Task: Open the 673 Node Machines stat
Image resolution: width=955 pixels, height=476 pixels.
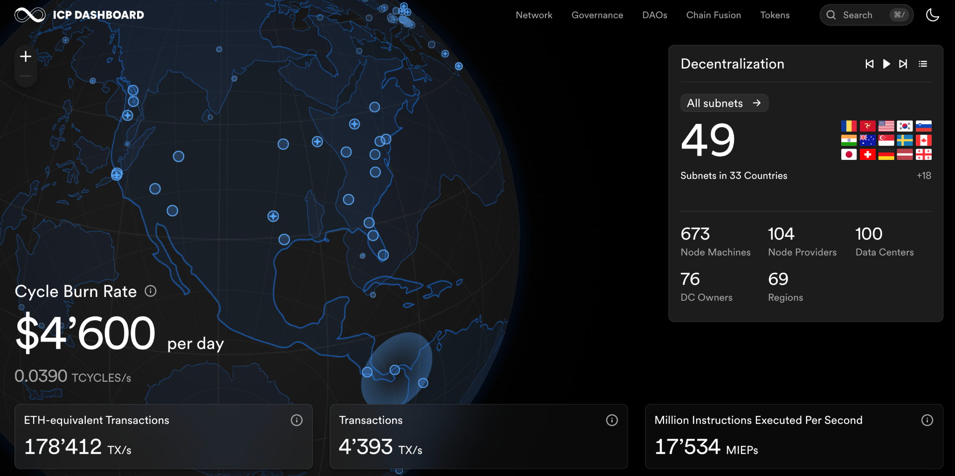Action: (x=716, y=241)
